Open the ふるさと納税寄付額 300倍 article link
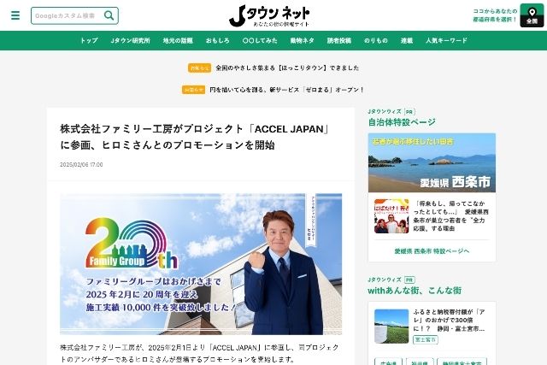The height and width of the screenshot is (365, 547). [x=449, y=321]
